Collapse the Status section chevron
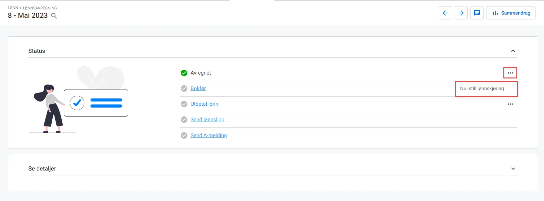The height and width of the screenshot is (201, 544). (x=513, y=51)
